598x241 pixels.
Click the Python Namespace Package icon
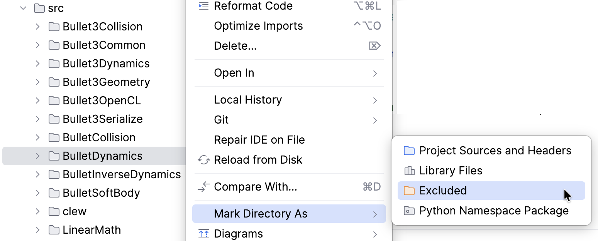click(409, 211)
